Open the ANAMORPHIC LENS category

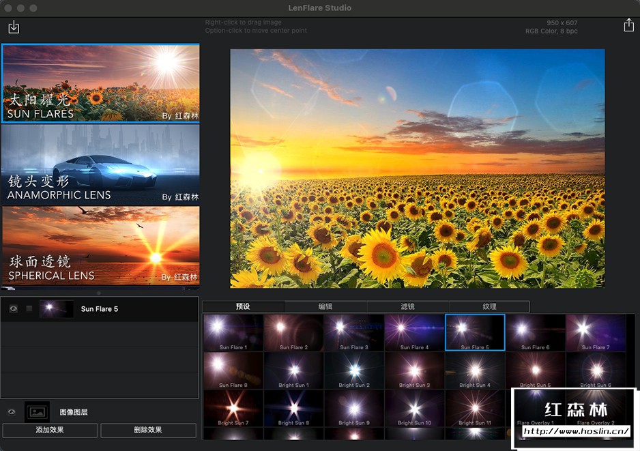click(x=101, y=164)
